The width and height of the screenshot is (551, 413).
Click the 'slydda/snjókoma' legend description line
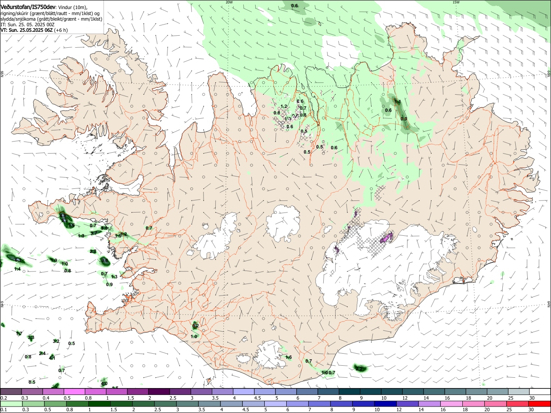[51, 19]
